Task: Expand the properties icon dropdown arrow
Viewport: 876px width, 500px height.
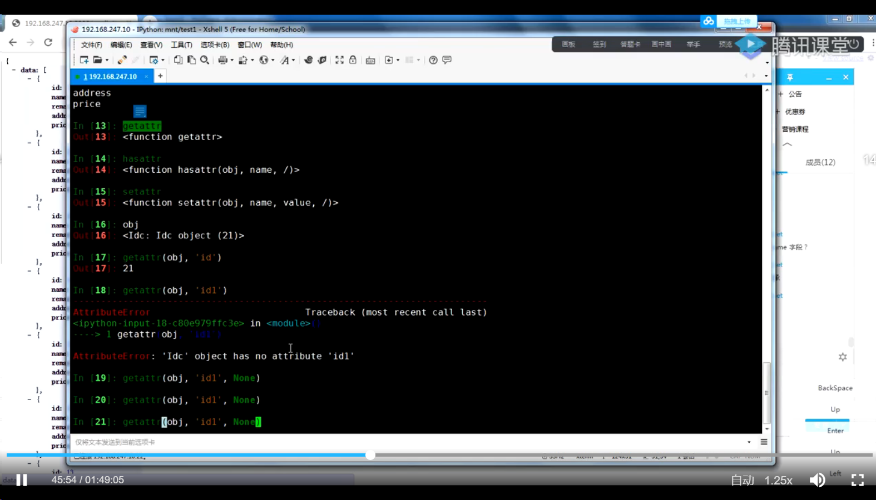Action: [x=163, y=61]
